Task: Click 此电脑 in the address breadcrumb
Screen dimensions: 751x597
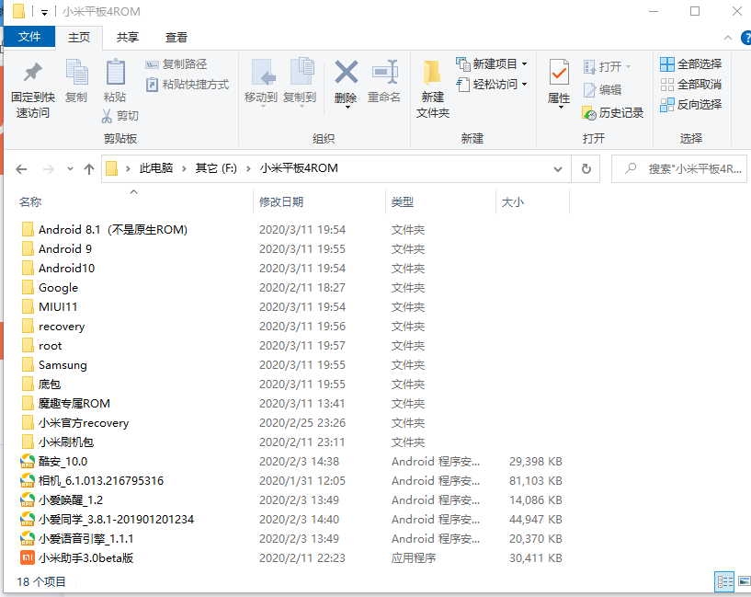Action: [156, 168]
